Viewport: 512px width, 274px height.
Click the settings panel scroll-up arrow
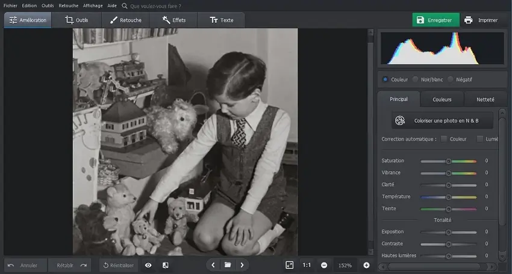pos(502,113)
